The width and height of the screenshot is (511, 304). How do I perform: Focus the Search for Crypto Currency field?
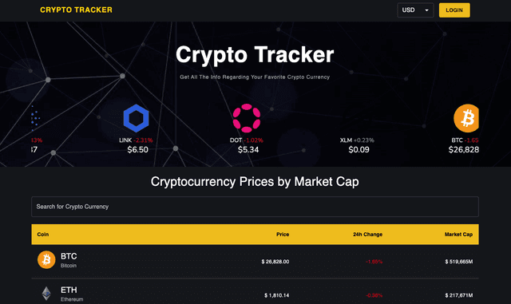[255, 207]
